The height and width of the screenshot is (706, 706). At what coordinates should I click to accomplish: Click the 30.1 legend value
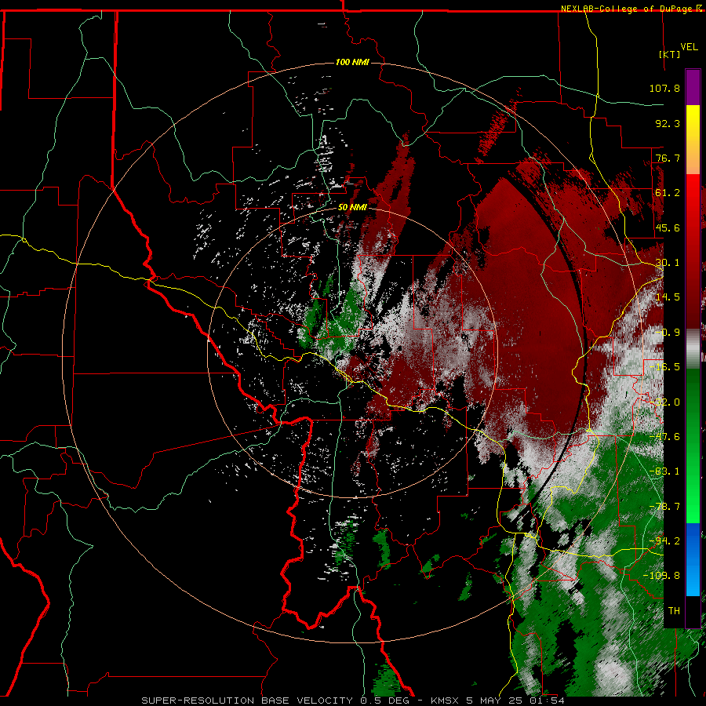tap(668, 263)
